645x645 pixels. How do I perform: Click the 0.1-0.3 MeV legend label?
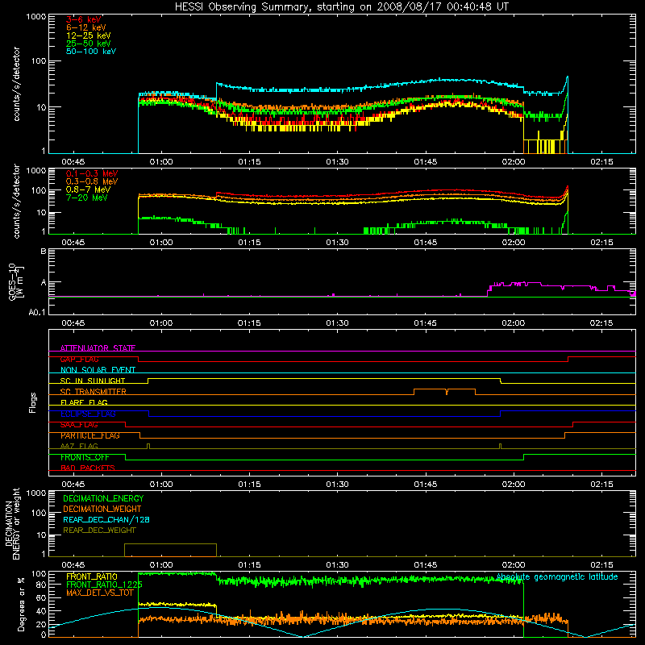(x=92, y=173)
